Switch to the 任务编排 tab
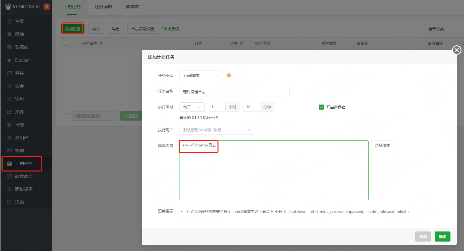The width and height of the screenshot is (464, 251). click(x=103, y=6)
